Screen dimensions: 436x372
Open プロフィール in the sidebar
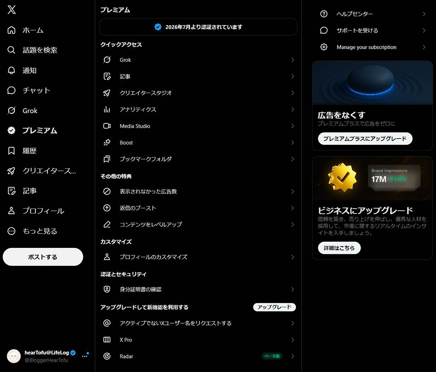(43, 210)
